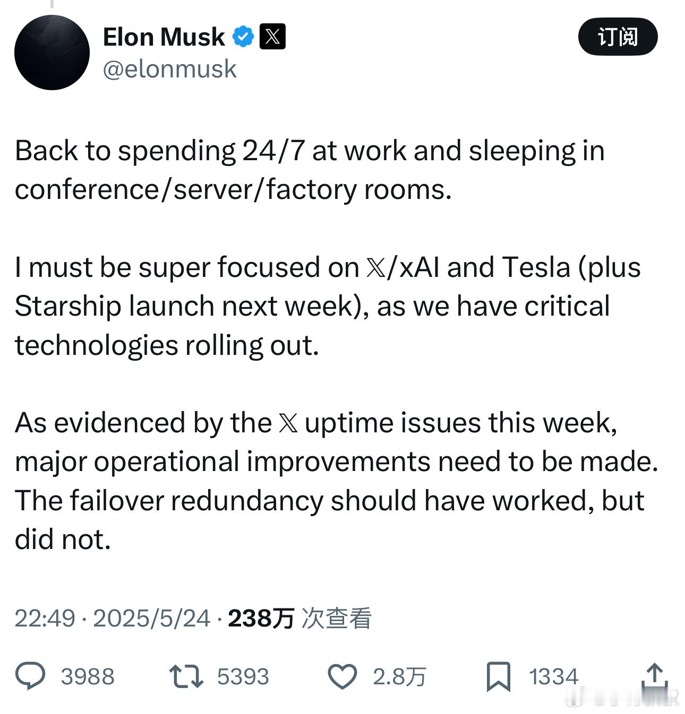The height and width of the screenshot is (714, 685).
Task: View the 238万 次查看 view count
Action: (x=299, y=618)
